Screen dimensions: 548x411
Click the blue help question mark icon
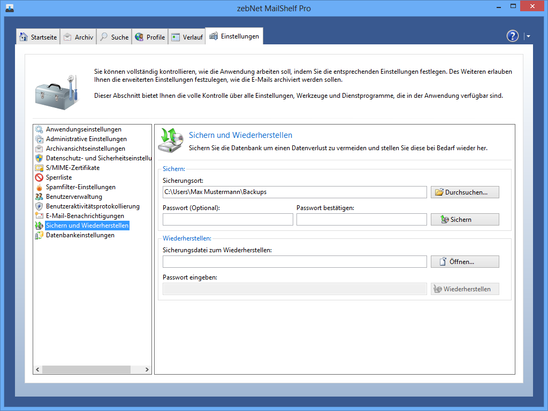click(512, 36)
